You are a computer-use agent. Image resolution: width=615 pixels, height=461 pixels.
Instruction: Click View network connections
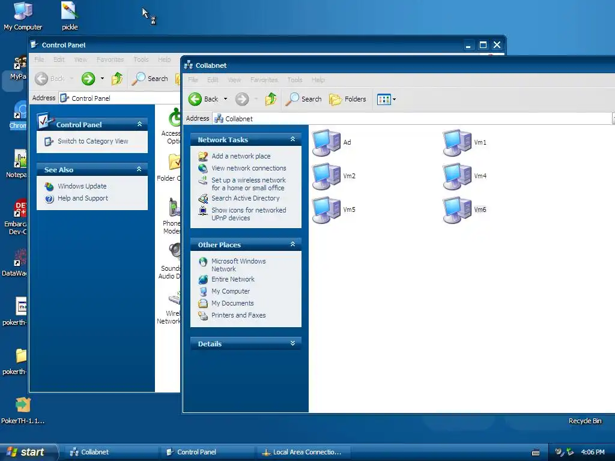249,168
